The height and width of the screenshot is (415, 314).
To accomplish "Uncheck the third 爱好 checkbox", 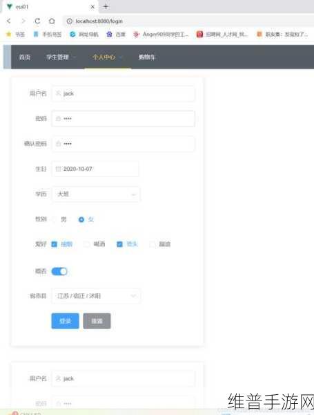I will pyautogui.click(x=119, y=244).
